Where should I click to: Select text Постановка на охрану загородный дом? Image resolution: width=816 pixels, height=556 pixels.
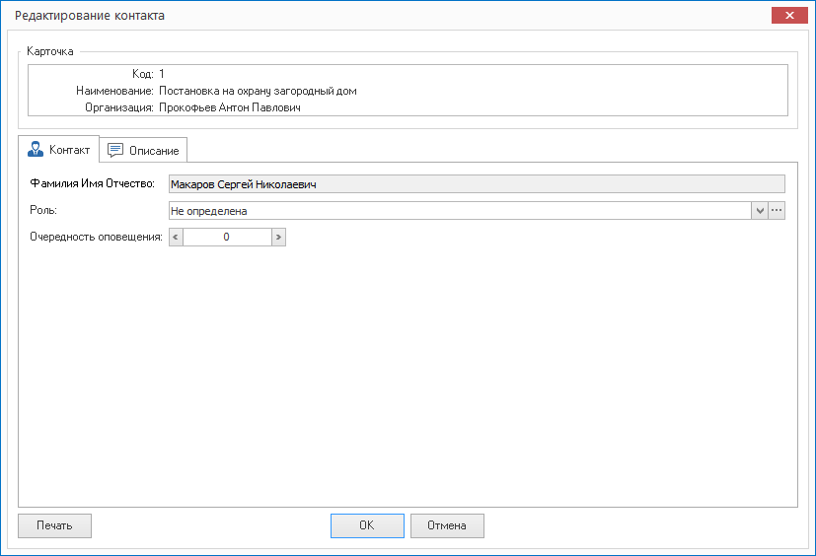(258, 91)
